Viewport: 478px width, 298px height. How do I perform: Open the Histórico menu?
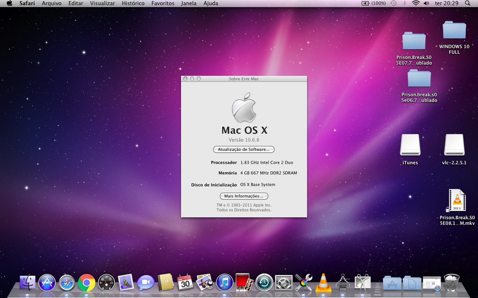point(133,3)
